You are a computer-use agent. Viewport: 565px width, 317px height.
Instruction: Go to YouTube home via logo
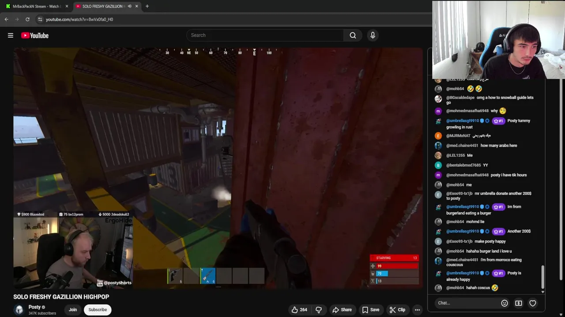tap(35, 35)
